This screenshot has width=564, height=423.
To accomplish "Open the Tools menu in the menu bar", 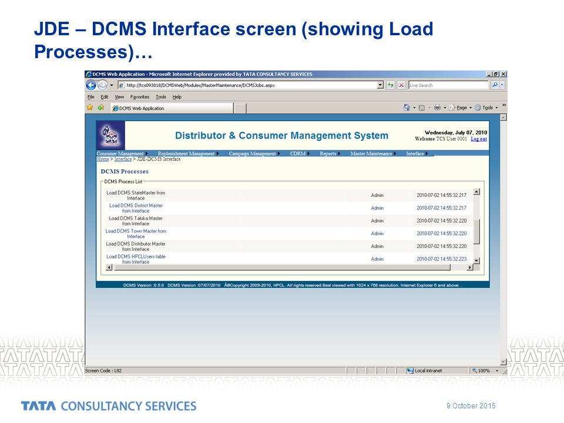I will pos(161,97).
